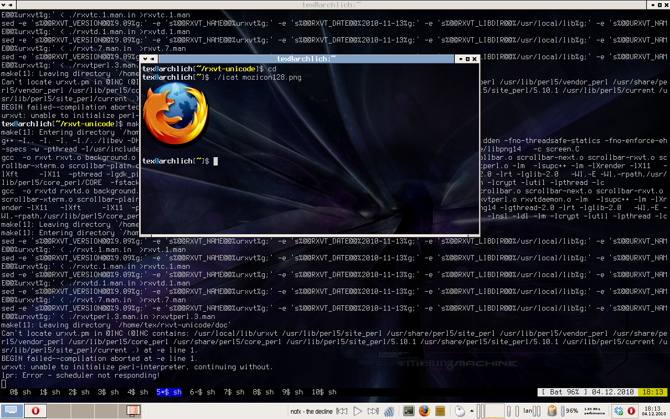Viewport: 670px width, 419px height.
Task: Click the terminal cursor at the front prompt
Action: point(216,161)
